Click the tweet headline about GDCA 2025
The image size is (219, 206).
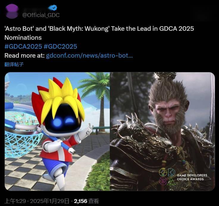pyautogui.click(x=99, y=33)
